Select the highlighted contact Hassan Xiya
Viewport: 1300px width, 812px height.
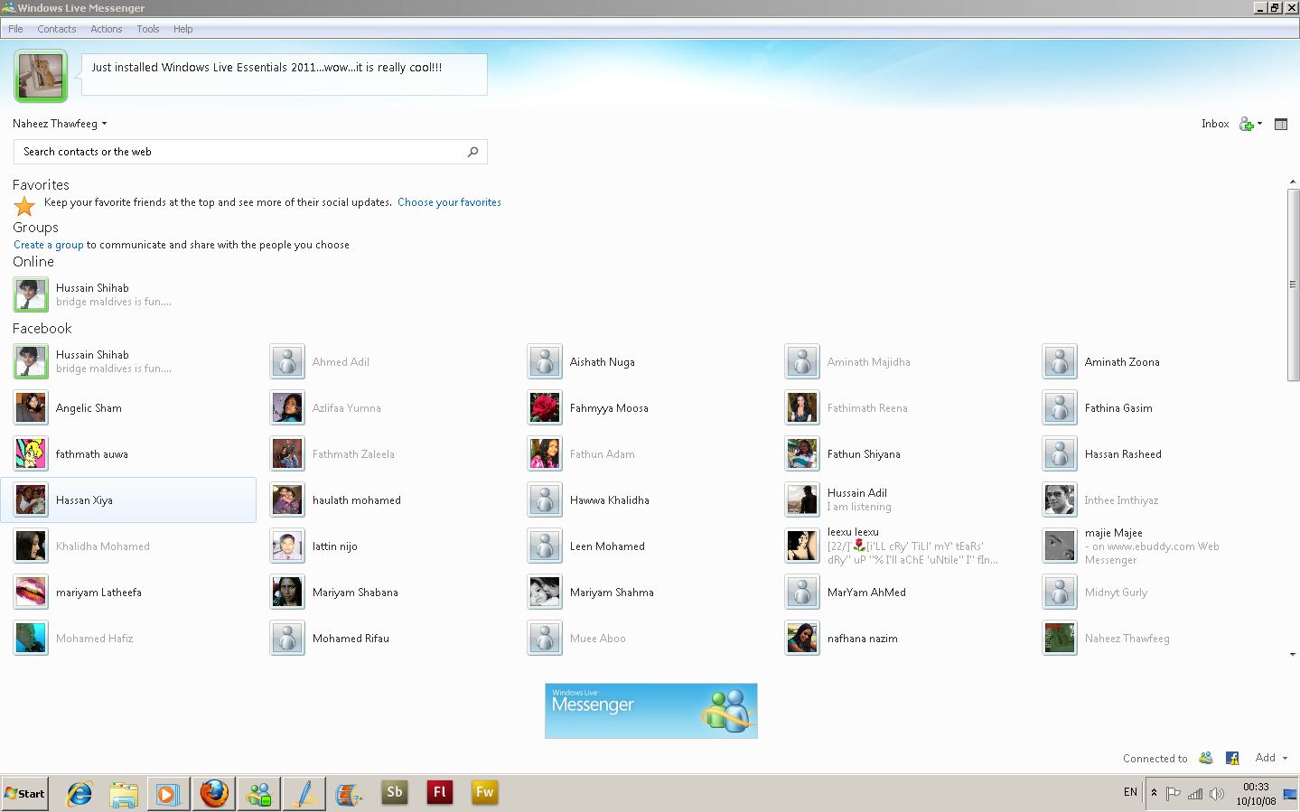(x=128, y=500)
